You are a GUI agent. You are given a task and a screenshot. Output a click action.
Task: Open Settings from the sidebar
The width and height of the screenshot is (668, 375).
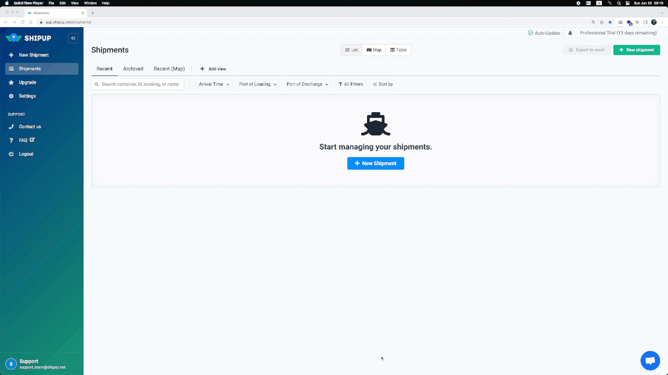(27, 96)
